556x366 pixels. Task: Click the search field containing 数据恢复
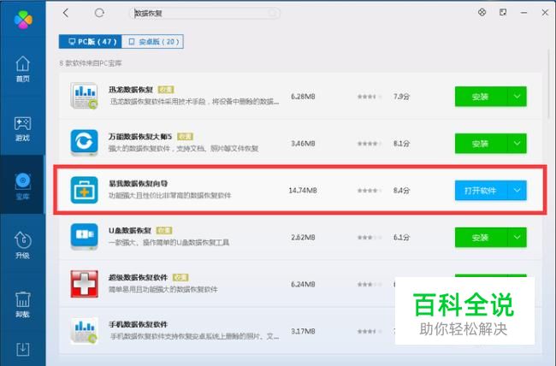coord(204,14)
